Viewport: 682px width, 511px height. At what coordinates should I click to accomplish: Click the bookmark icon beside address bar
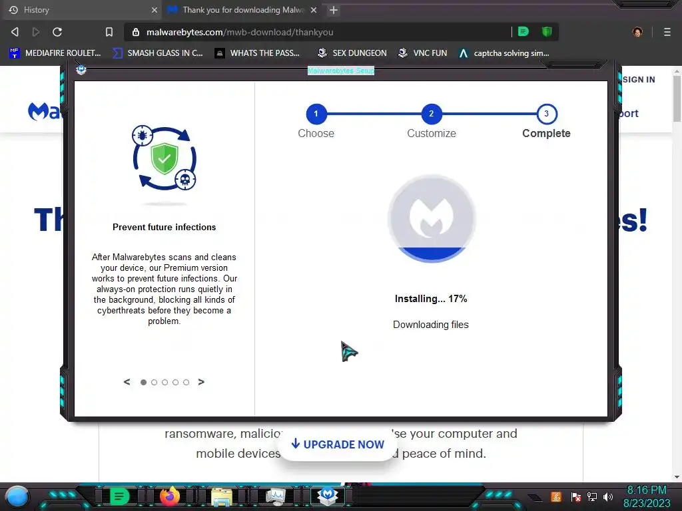[x=109, y=32]
